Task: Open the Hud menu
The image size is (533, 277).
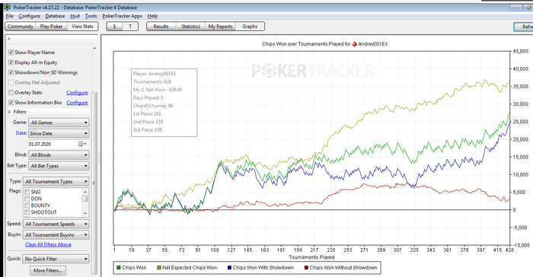Action: [x=75, y=16]
